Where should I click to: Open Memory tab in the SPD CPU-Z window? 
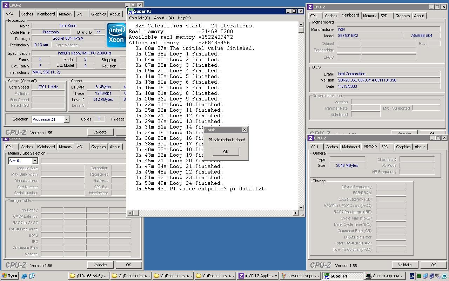(x=66, y=147)
